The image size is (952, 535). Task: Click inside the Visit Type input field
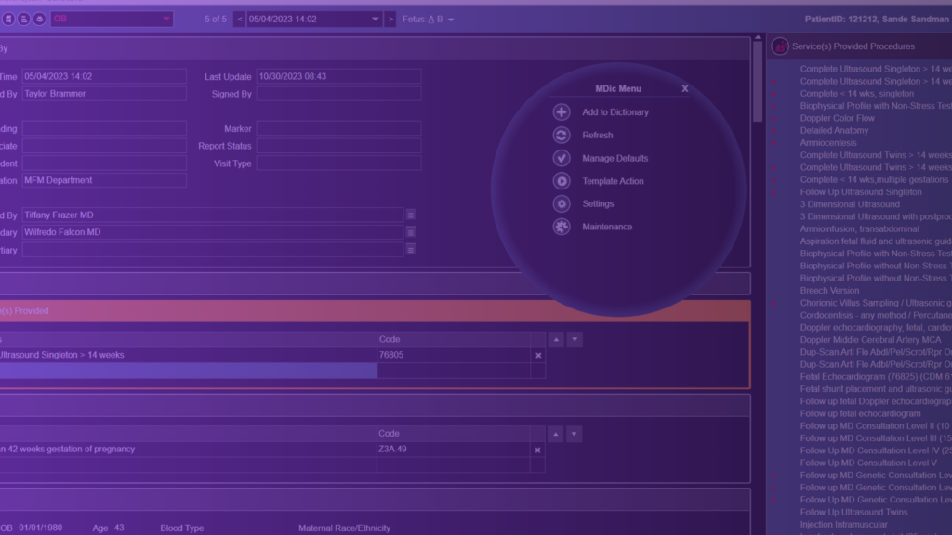(337, 163)
